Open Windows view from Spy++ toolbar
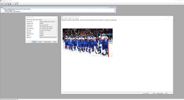The image size is (184, 100). click(1, 4)
